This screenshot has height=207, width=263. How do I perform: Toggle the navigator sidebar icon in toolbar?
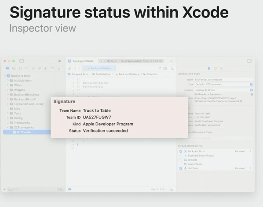(22, 61)
